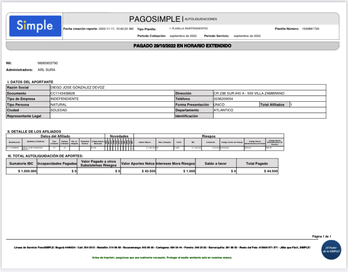The height and width of the screenshot is (272, 348).
Task: Click the 'Página 1 de 1' page indicator
Action: [322, 236]
